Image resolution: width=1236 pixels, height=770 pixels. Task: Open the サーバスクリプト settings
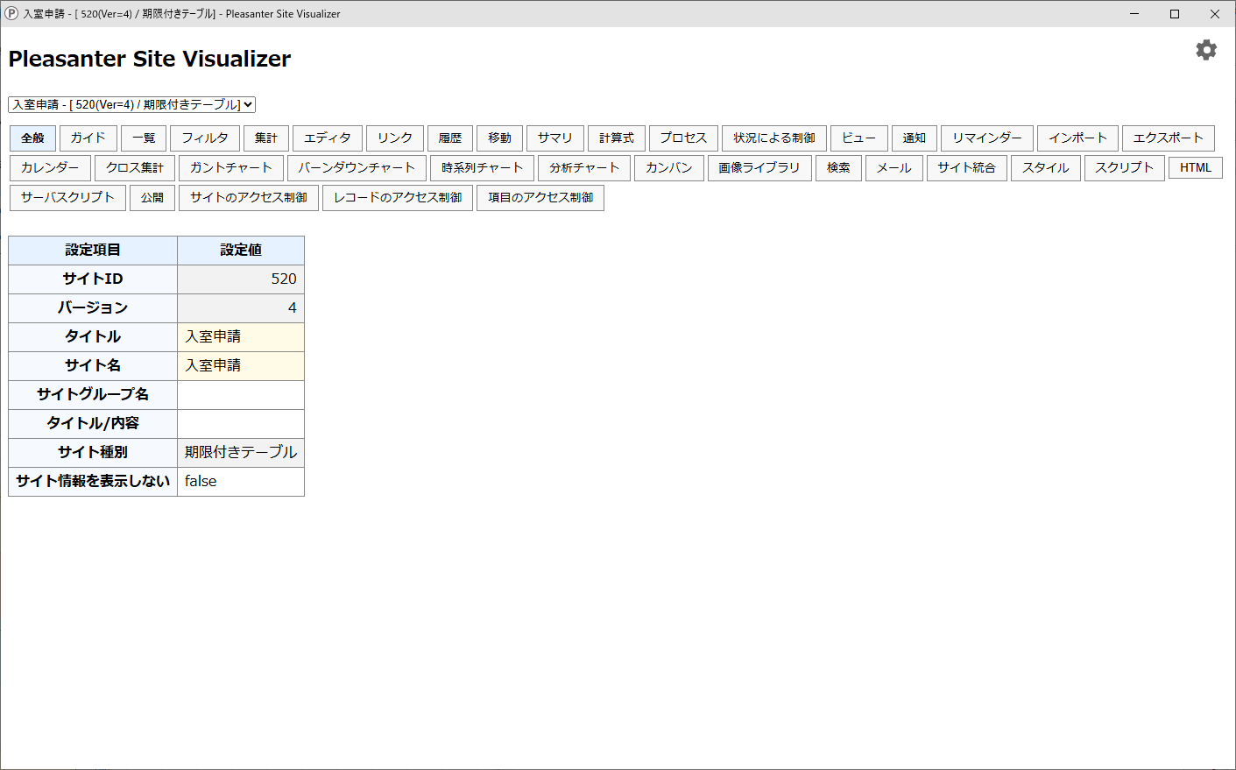[x=67, y=197]
